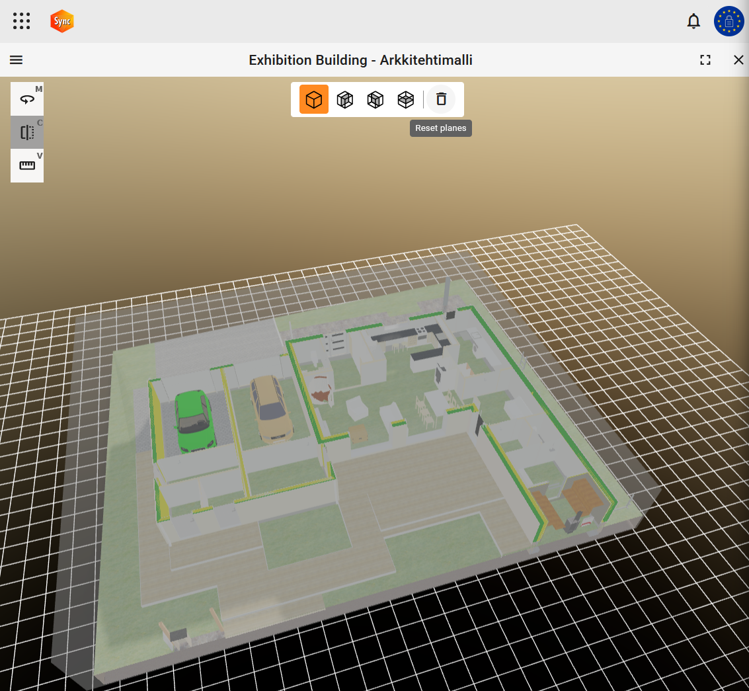Toggle the clipping section tool labeled C
This screenshot has height=691, width=749.
click(27, 132)
